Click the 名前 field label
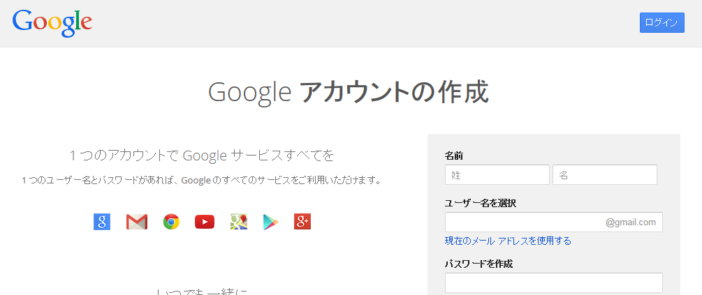702x295 pixels. coord(454,156)
